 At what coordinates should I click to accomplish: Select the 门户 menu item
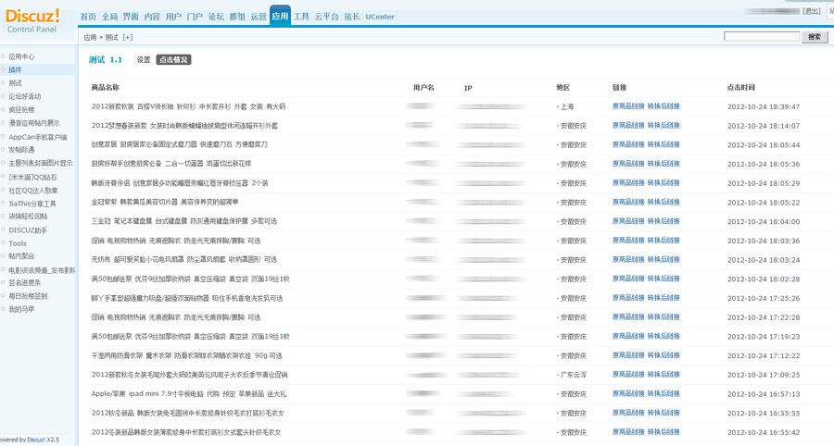[x=195, y=17]
